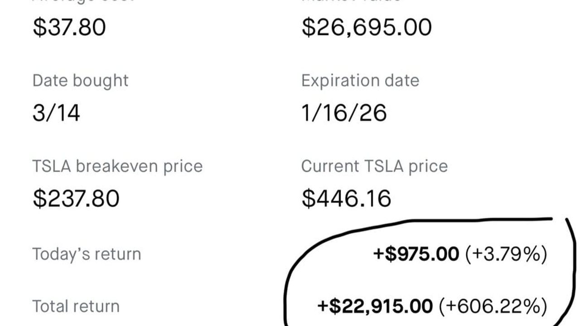580x326 pixels.
Task: Click the Date bought label
Action: [x=80, y=81]
